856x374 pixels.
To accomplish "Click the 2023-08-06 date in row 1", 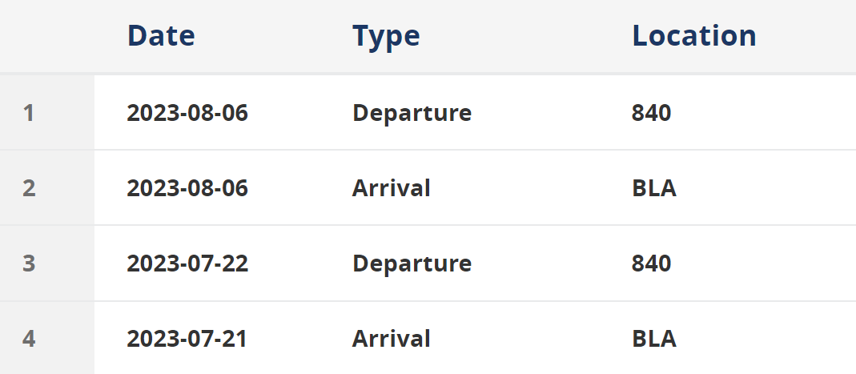I will click(x=187, y=113).
